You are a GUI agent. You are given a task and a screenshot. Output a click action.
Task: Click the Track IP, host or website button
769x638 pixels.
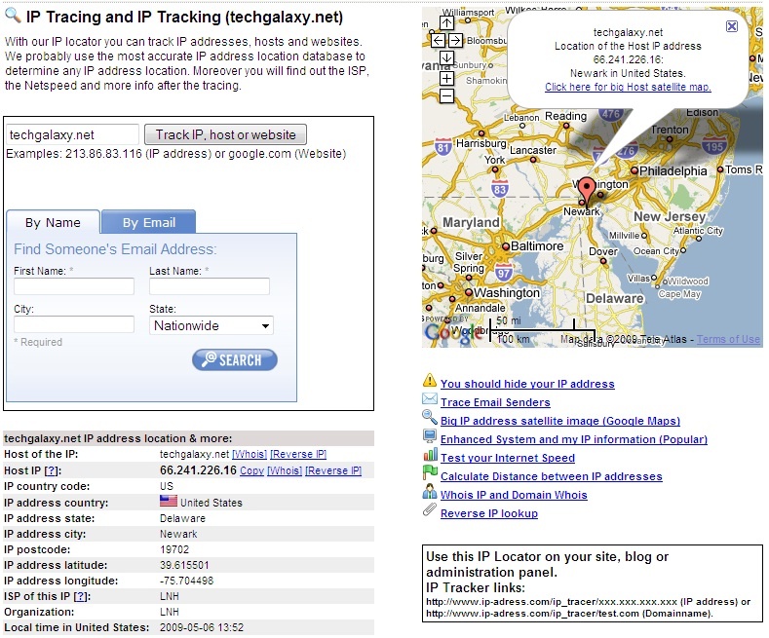click(225, 134)
